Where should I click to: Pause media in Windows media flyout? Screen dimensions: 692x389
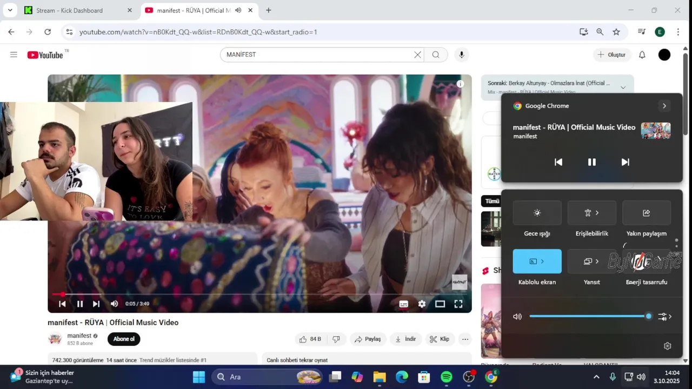point(592,162)
